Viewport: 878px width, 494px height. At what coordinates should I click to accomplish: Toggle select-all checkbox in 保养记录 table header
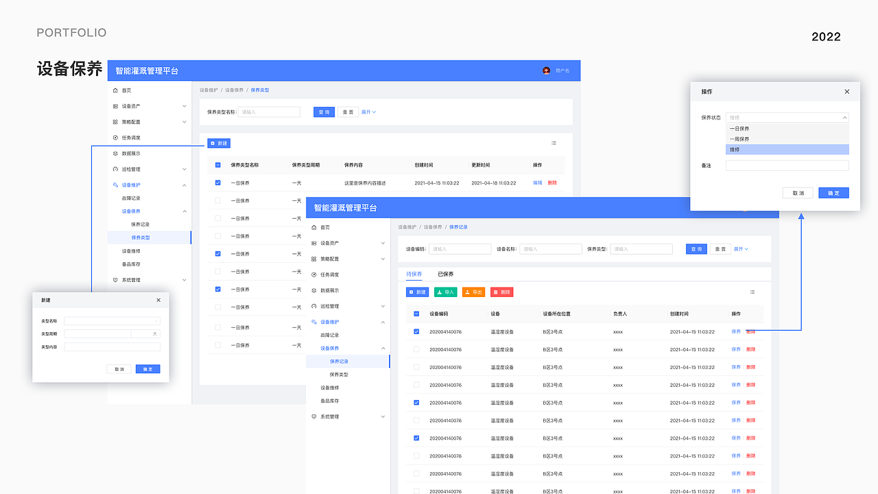(x=416, y=314)
